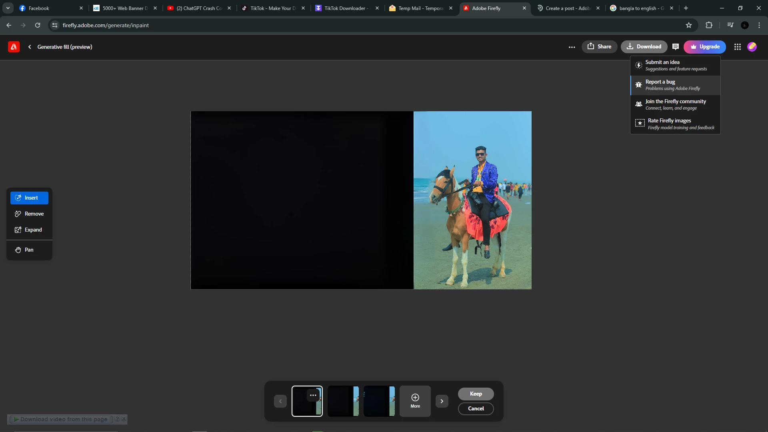Click the Download button
This screenshot has height=432, width=768.
click(x=644, y=47)
